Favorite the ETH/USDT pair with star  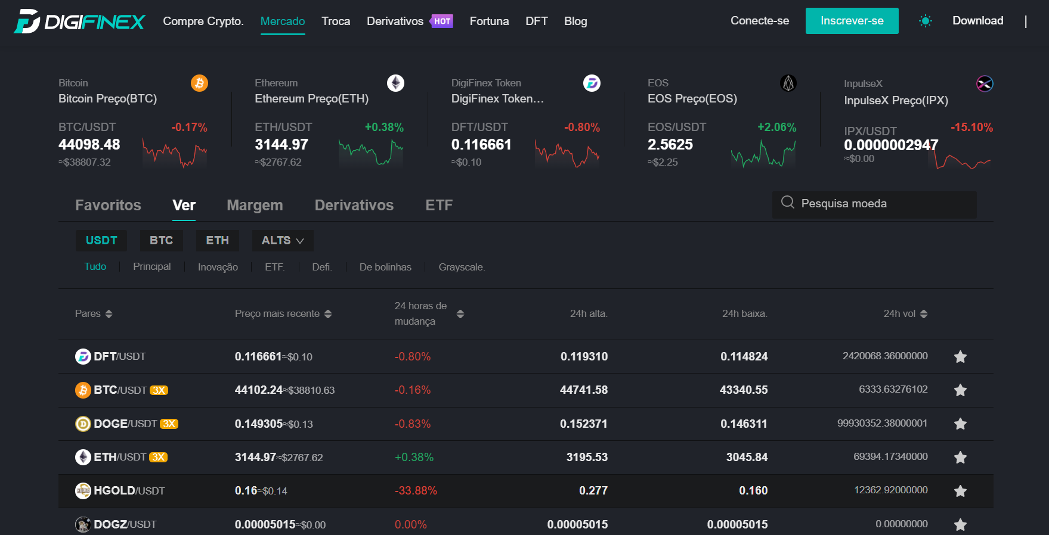(x=960, y=457)
